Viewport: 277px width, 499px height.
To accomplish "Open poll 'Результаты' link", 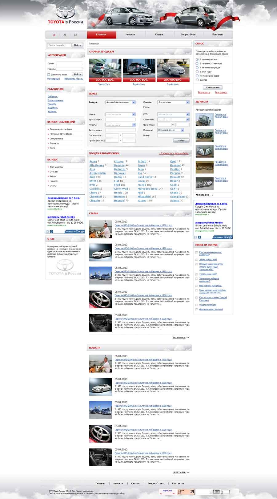I will click(204, 92).
